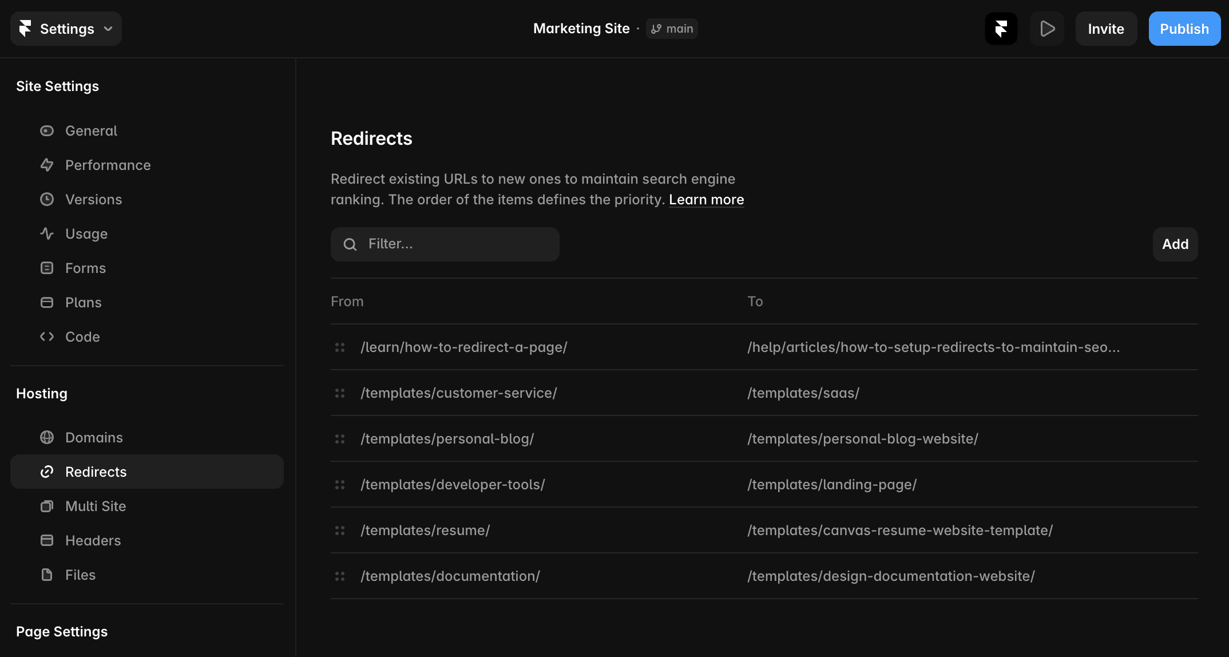The image size is (1229, 657).
Task: Click the Forms icon
Action: (47, 268)
